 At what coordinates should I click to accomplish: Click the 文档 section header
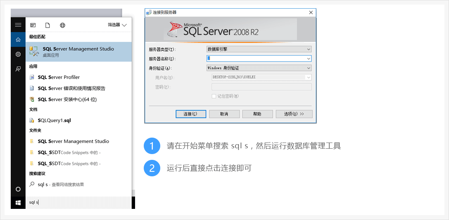click(x=33, y=110)
